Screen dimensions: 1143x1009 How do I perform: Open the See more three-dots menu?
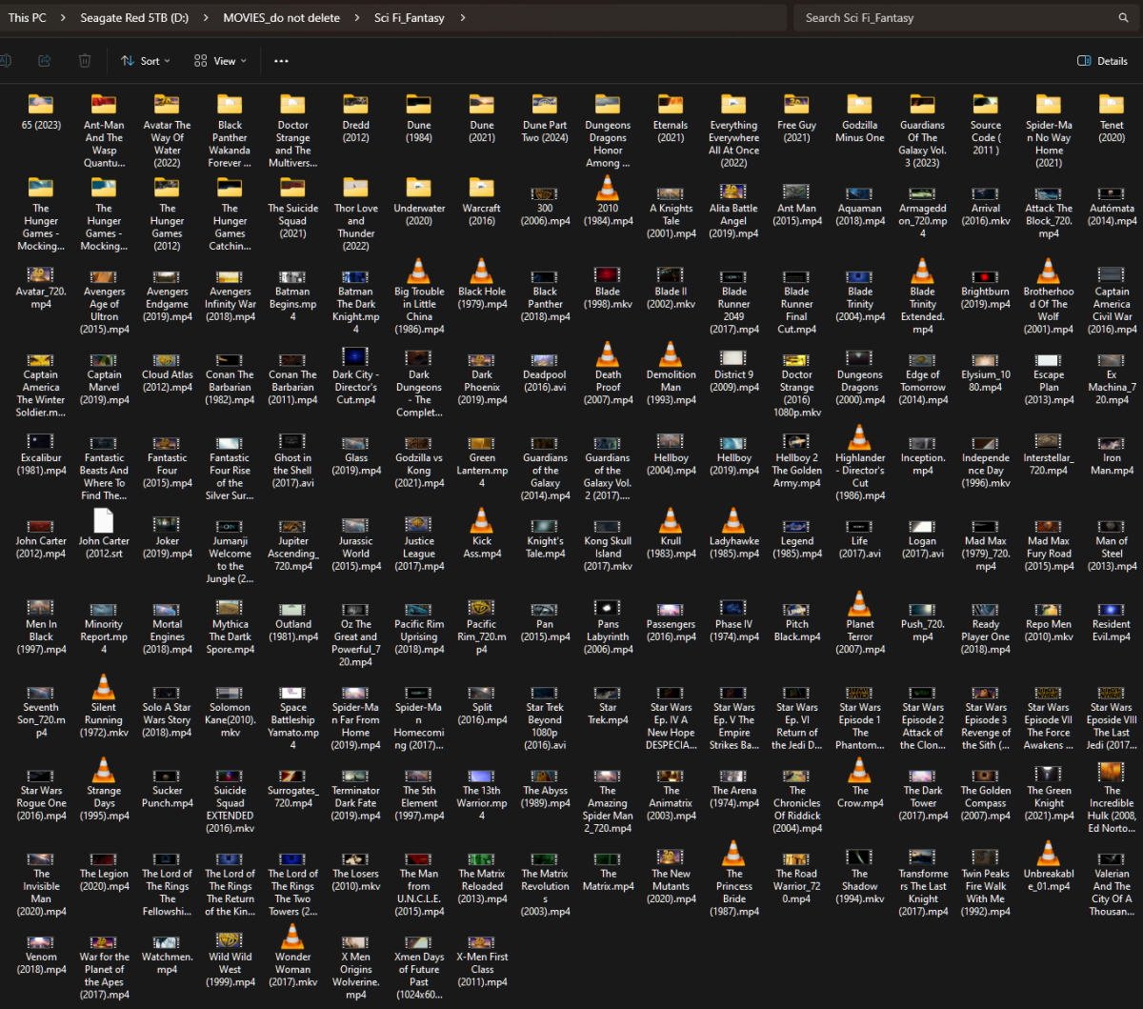(x=280, y=61)
